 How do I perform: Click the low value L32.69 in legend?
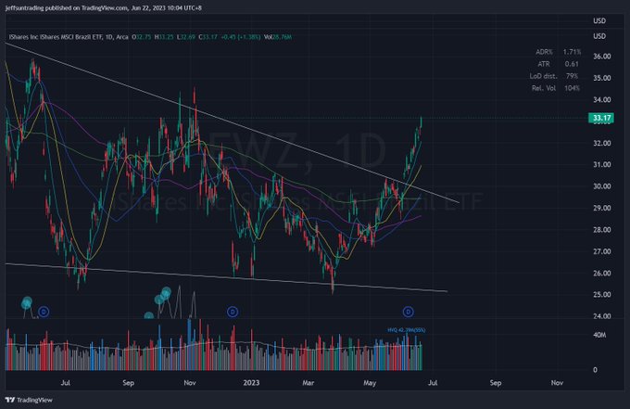point(186,37)
